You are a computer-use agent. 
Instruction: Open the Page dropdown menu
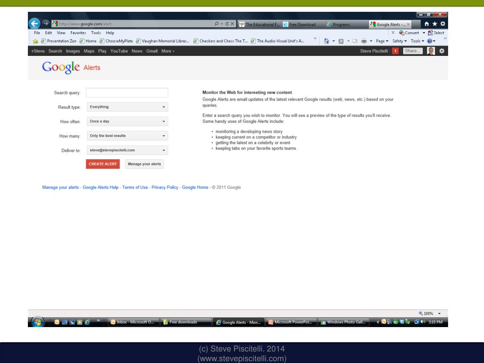[382, 41]
